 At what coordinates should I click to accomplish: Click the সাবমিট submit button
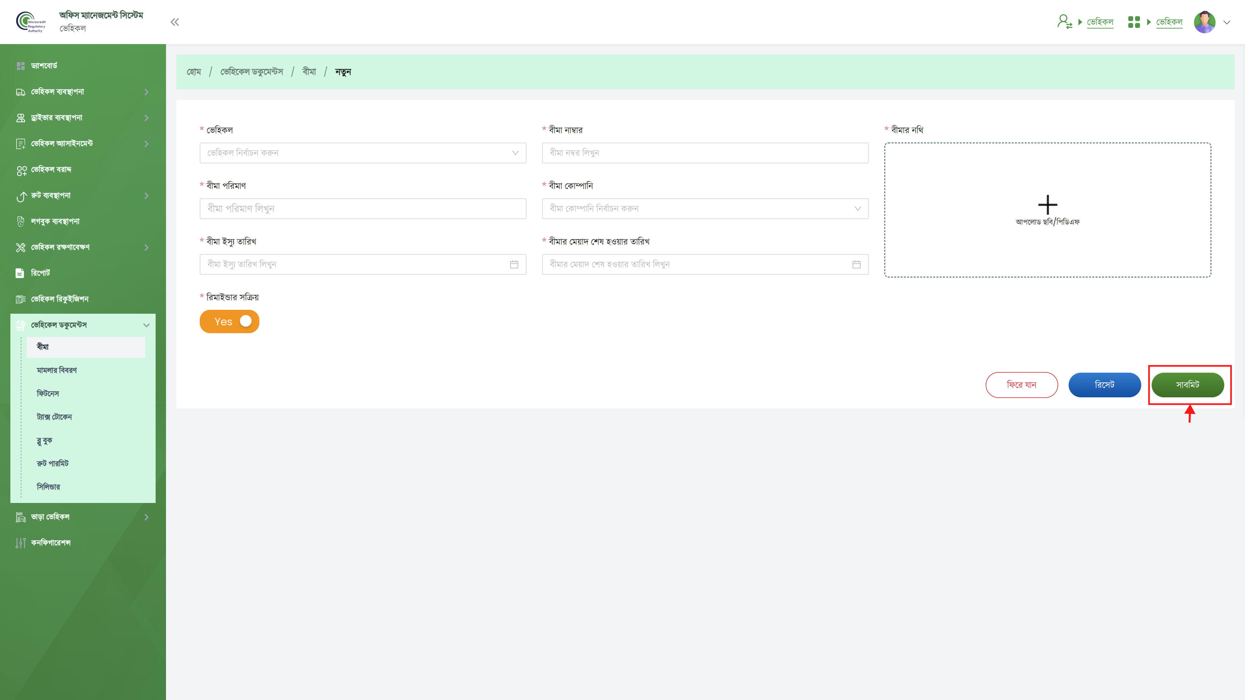click(x=1188, y=385)
